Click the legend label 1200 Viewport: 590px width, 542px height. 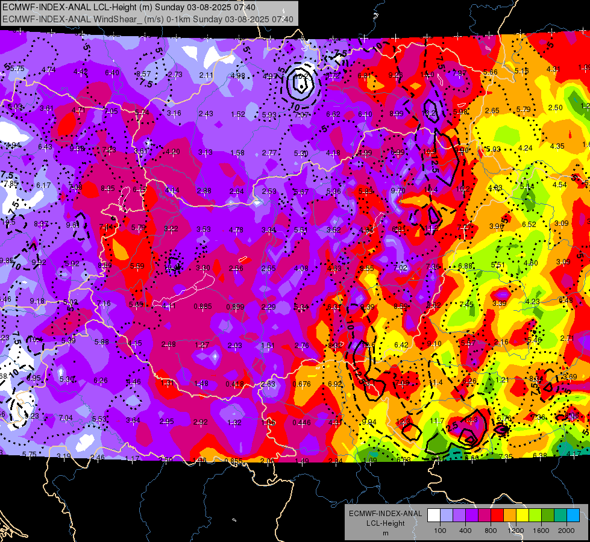pos(516,531)
